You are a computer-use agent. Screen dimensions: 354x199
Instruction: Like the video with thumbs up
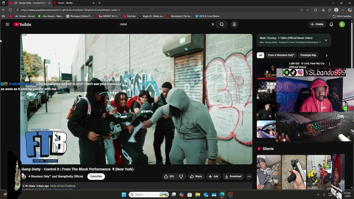tap(169, 176)
